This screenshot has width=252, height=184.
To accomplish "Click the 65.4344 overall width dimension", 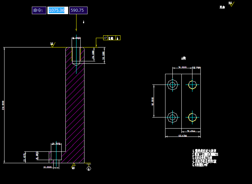I will (183, 135).
